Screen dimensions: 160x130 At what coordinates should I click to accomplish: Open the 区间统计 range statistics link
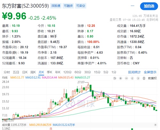coord(134,72)
